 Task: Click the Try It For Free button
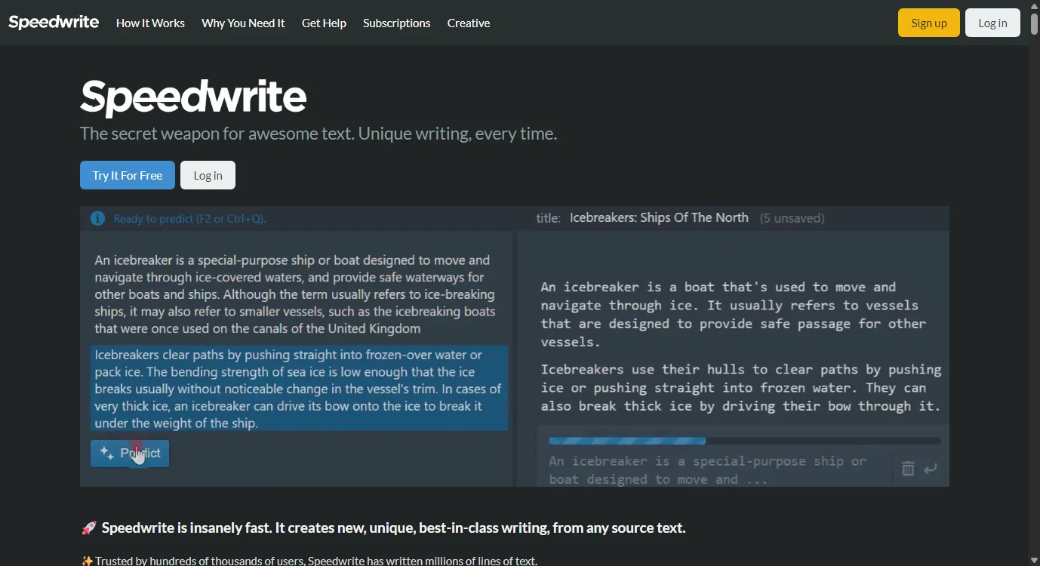tap(127, 174)
